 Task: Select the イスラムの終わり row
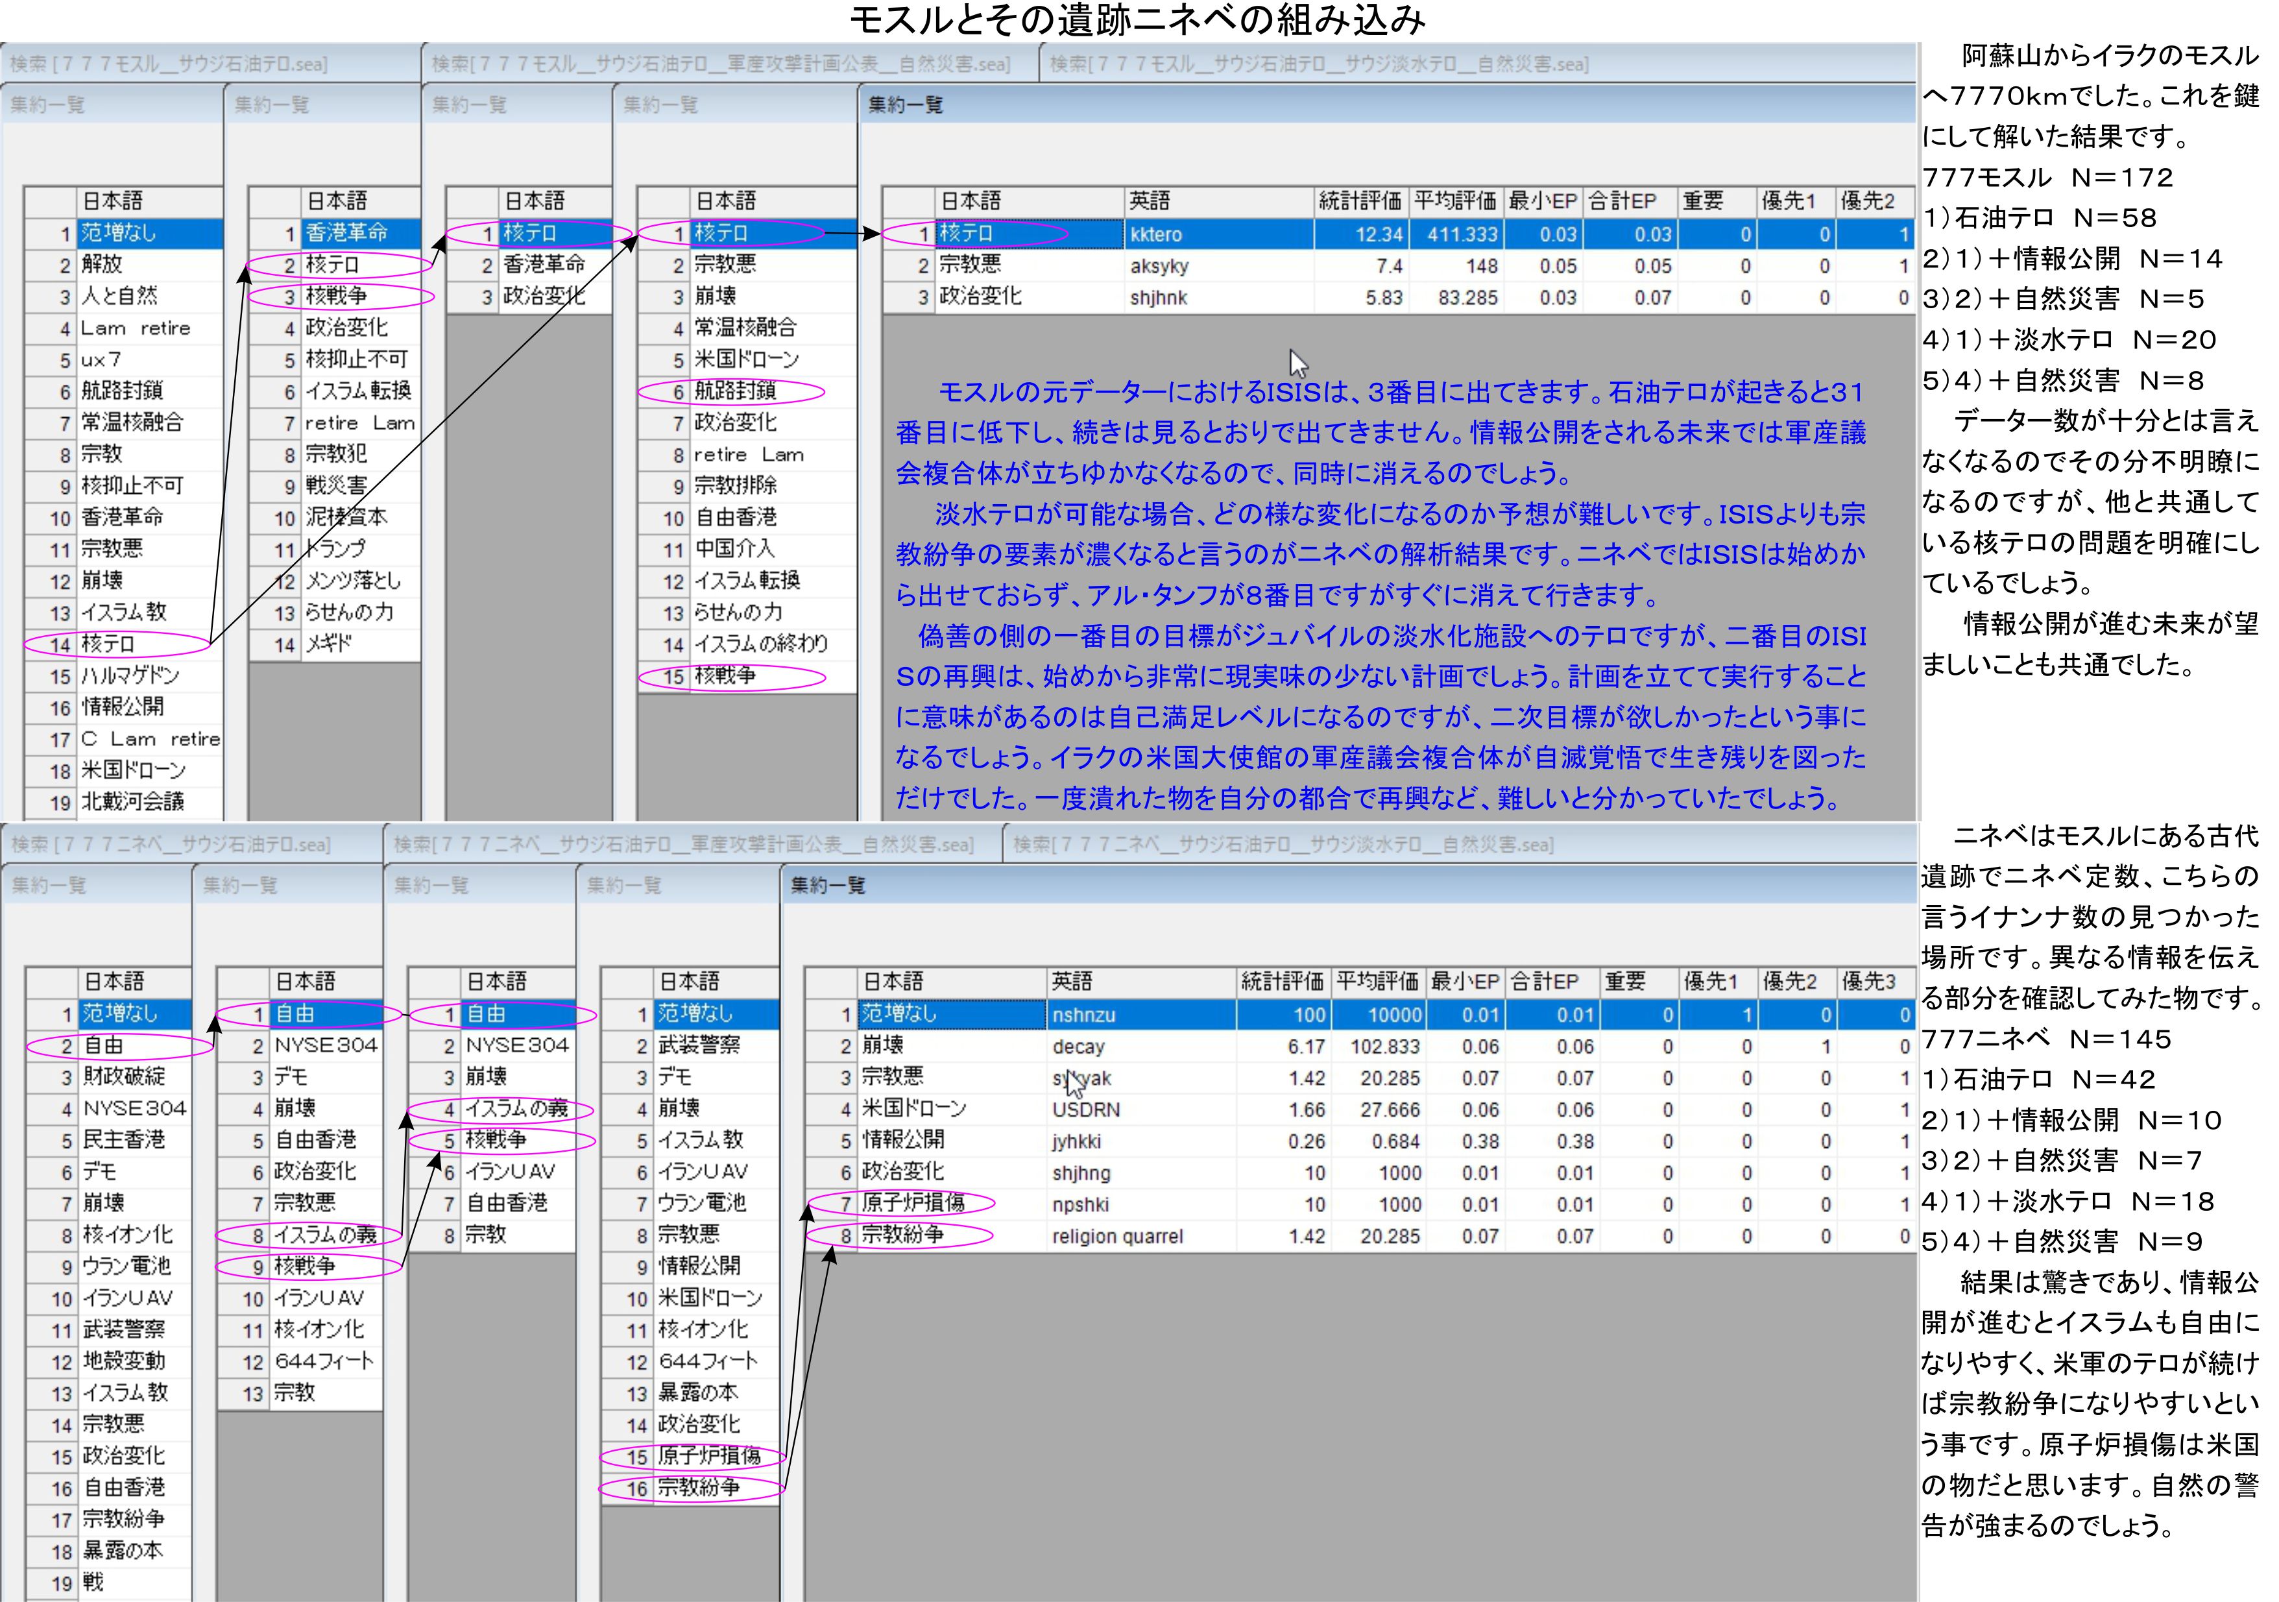pyautogui.click(x=759, y=644)
